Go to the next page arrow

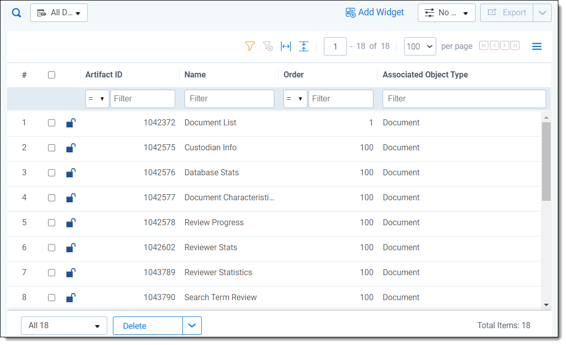(505, 46)
